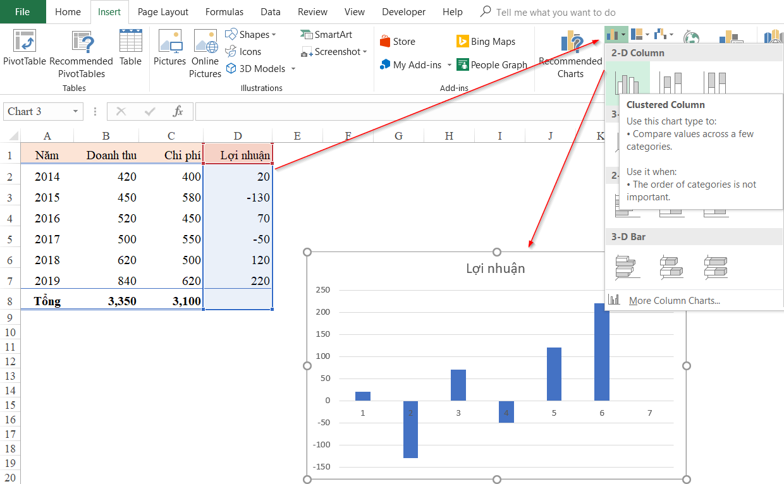Open the SmartArt tool

(x=326, y=35)
